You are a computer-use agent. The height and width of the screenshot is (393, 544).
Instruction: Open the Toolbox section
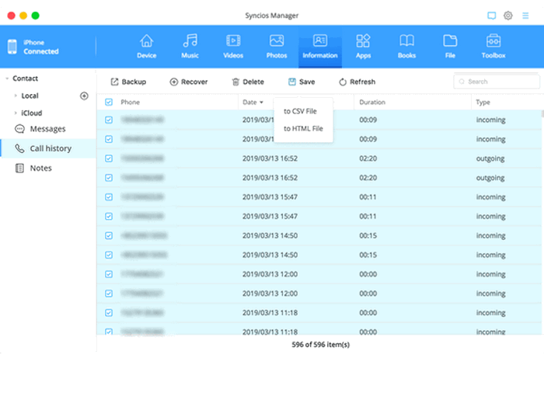(493, 47)
